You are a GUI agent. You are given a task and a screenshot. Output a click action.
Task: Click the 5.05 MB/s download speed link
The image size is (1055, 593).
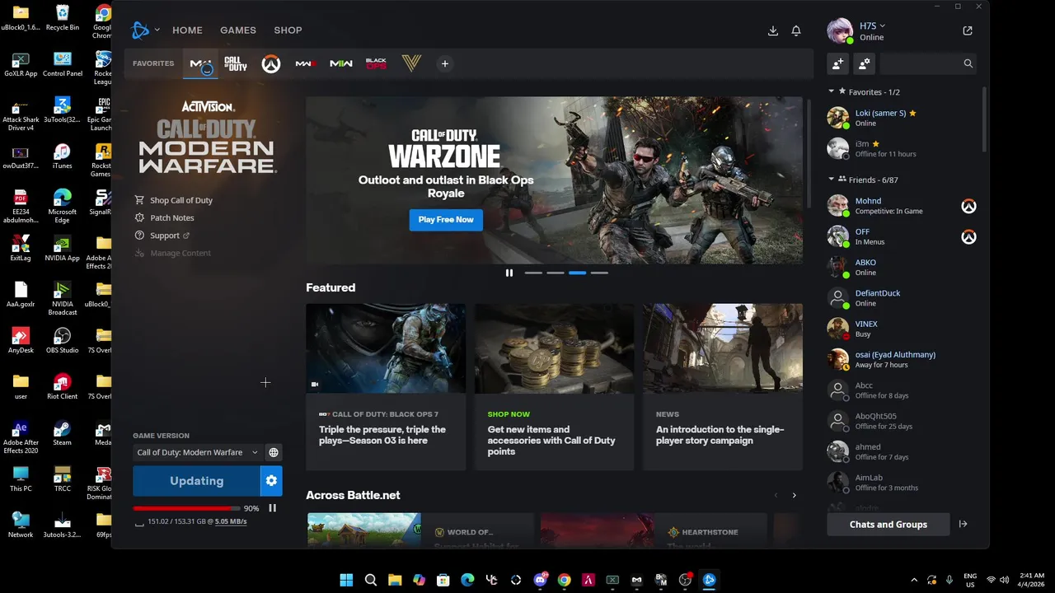231,521
